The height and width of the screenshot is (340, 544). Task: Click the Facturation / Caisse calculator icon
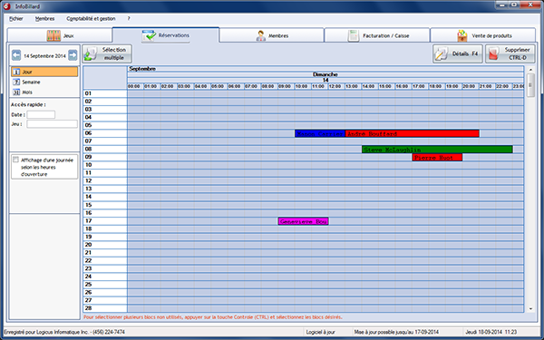click(354, 35)
